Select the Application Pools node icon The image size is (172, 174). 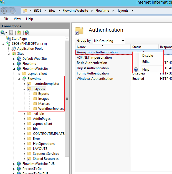coord(14,49)
